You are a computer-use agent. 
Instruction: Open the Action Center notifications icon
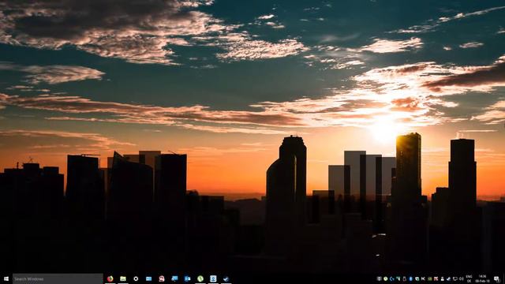497,278
